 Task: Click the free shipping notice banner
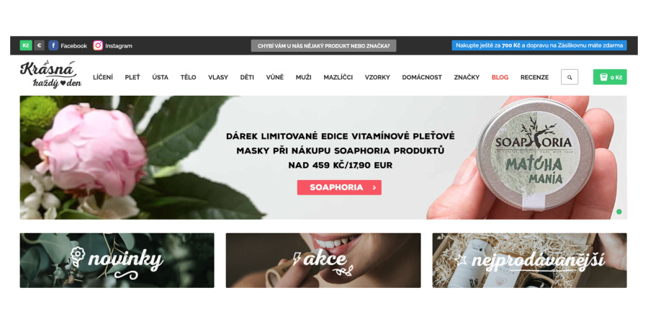pos(539,45)
